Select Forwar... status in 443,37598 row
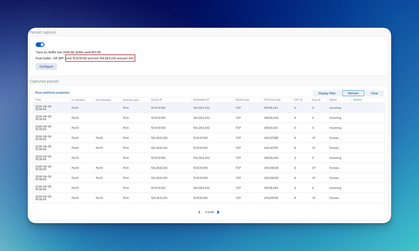419x251 pixels. (335, 138)
